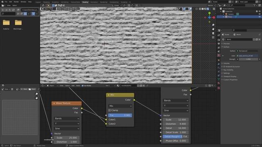Open the File menu
Screen dimensions: 262x147
[6, 2]
